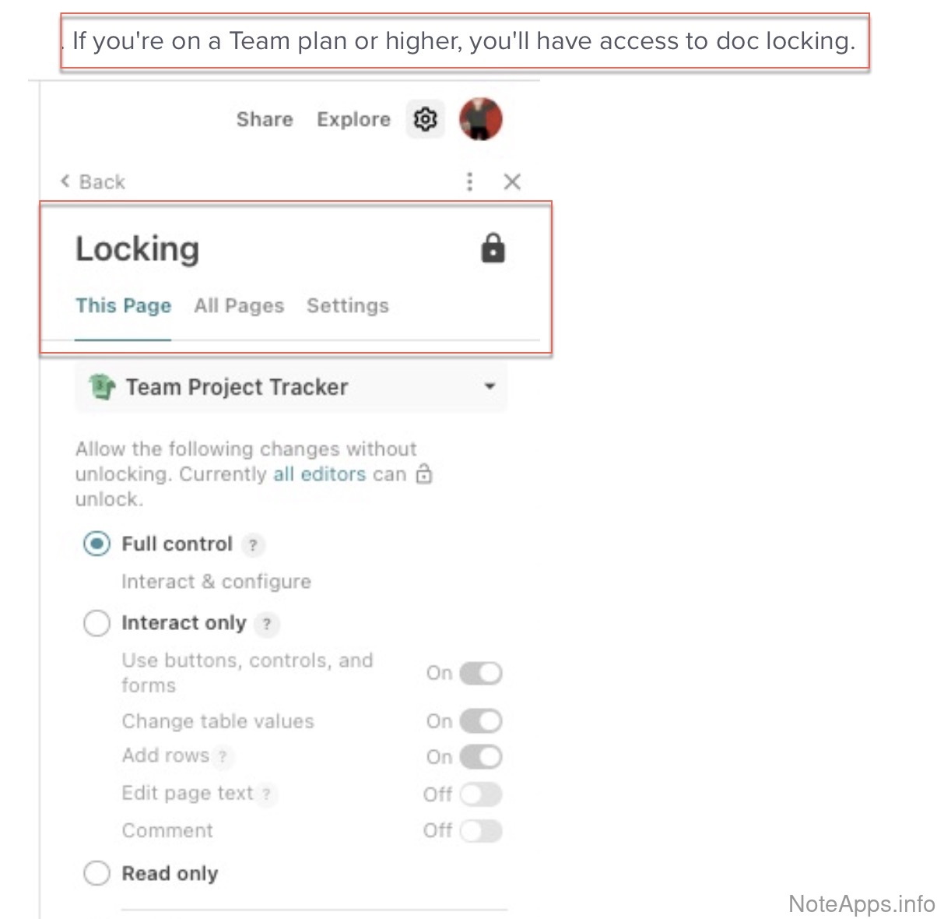Select the Full control radio button
Screen dimensions: 937x919
click(x=97, y=544)
